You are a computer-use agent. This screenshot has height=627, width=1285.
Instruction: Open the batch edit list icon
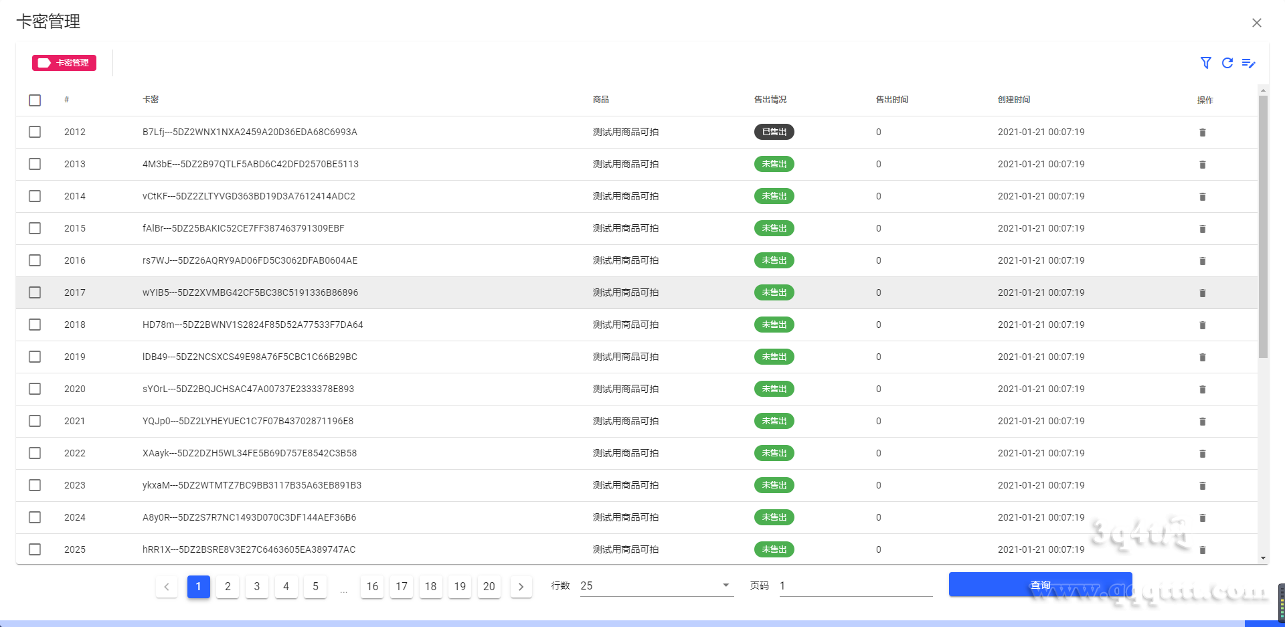click(1248, 63)
